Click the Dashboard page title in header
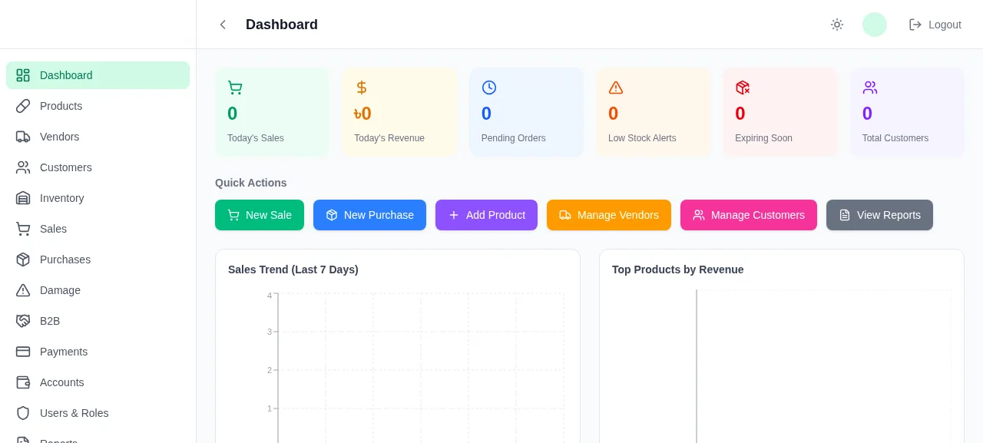The height and width of the screenshot is (443, 983). point(282,25)
